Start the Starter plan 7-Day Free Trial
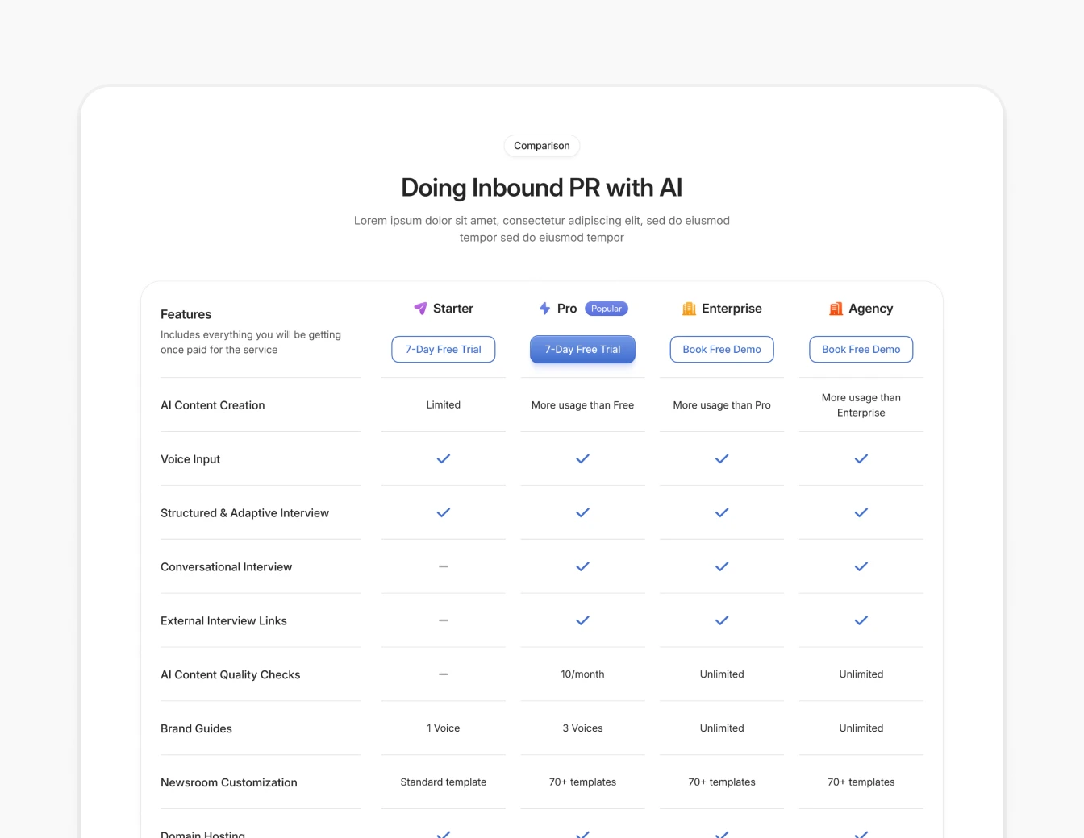 [444, 350]
